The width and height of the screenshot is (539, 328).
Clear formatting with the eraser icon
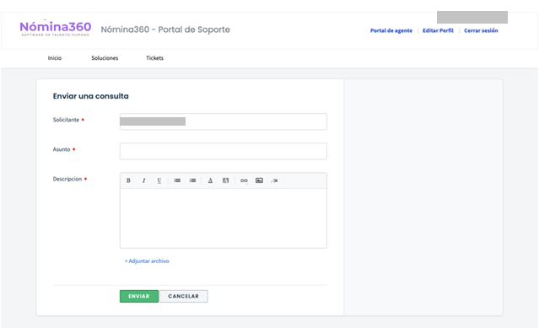pyautogui.click(x=274, y=180)
